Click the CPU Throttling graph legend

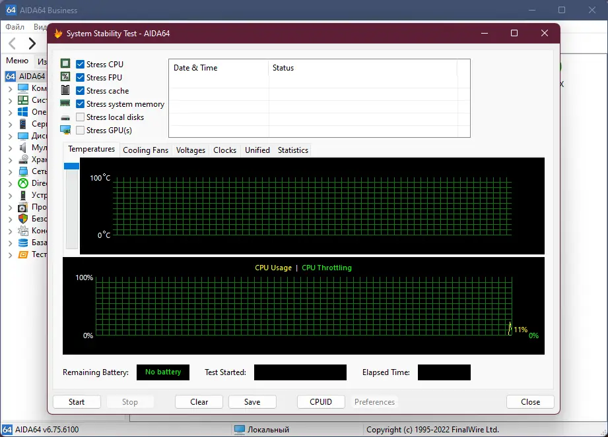[x=327, y=268]
